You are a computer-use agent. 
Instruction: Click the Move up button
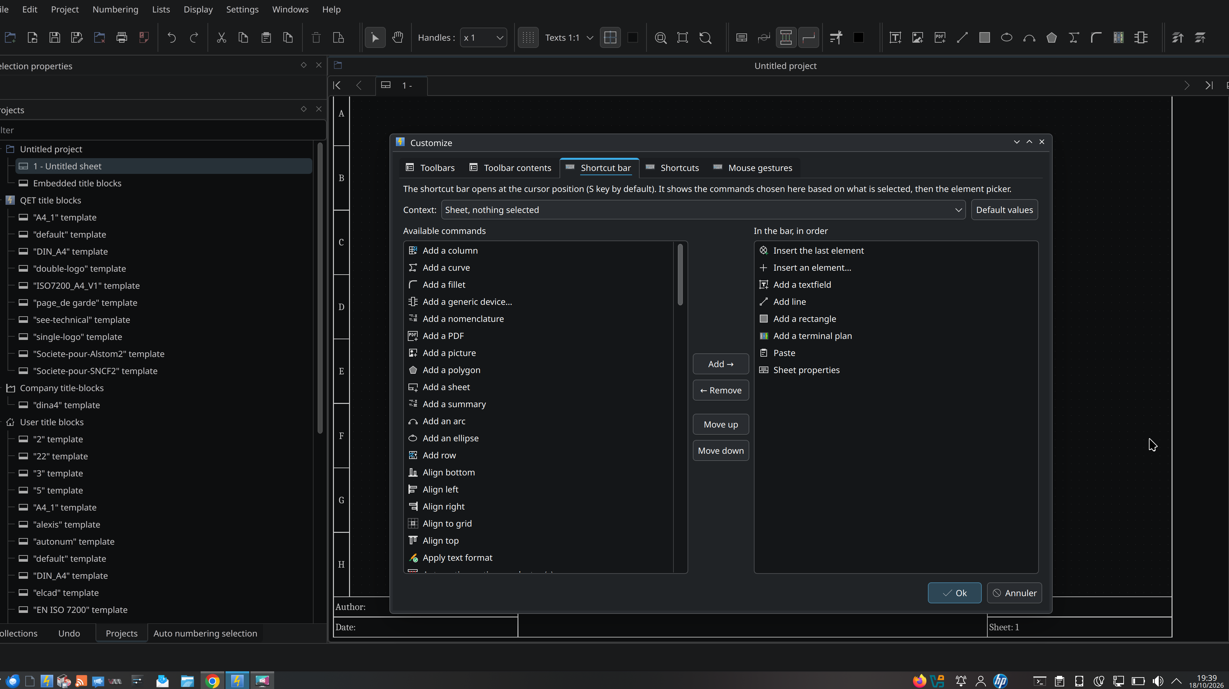(x=720, y=424)
